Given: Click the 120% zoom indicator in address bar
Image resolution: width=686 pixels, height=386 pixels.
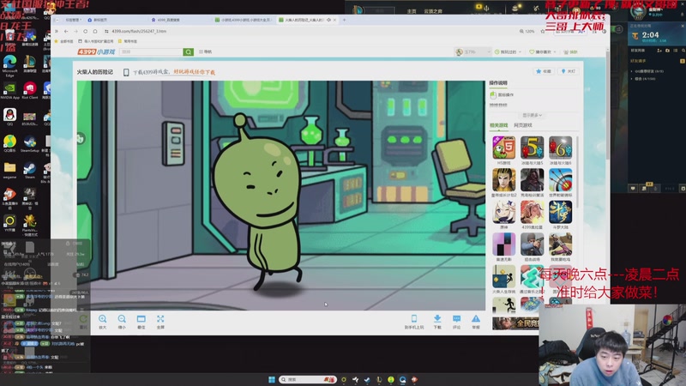Looking at the screenshot, I should (x=527, y=31).
